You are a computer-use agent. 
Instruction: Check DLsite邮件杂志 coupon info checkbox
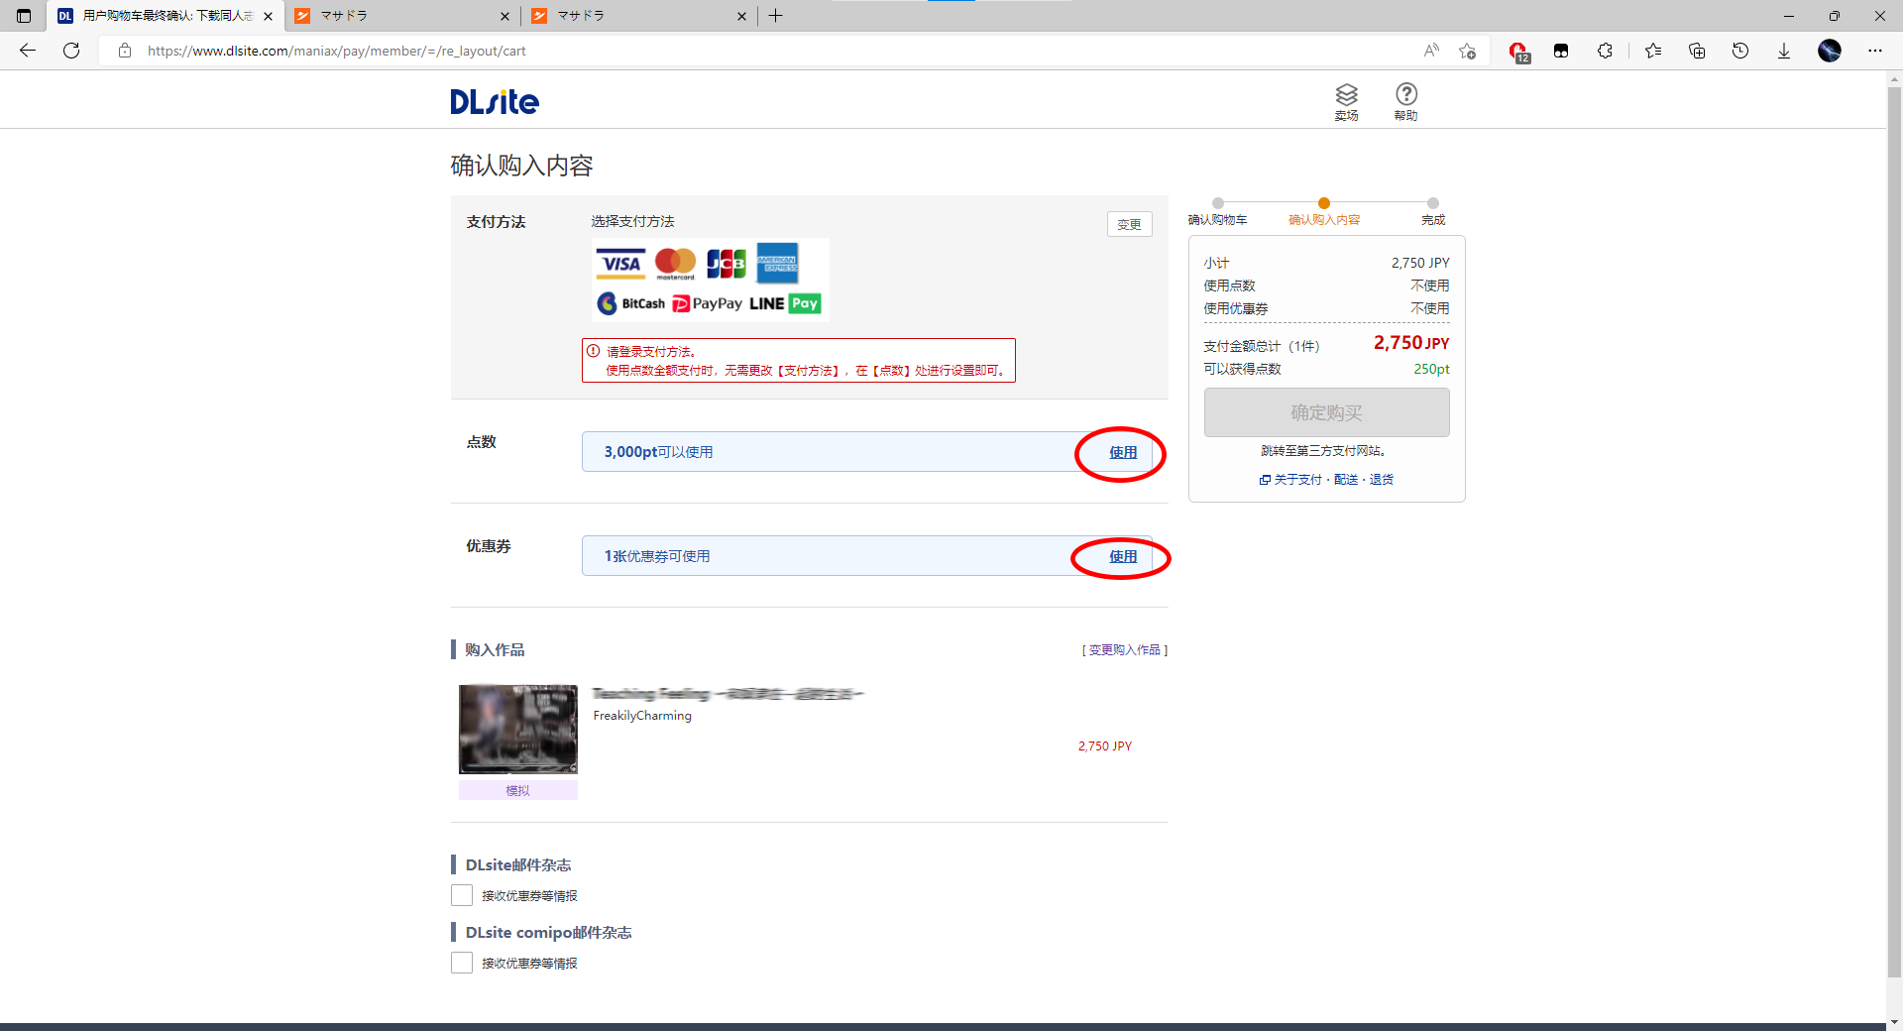click(462, 895)
